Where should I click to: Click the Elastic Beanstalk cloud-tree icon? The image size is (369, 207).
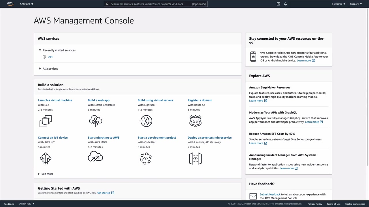(x=95, y=121)
